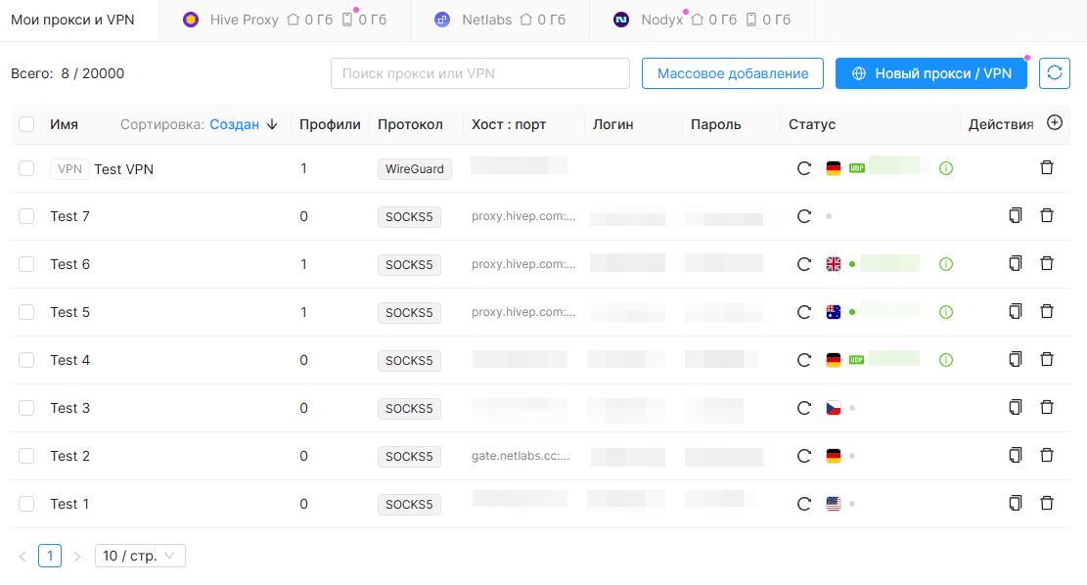Image resolution: width=1087 pixels, height=585 pixels.
Task: Recheck status of Test 5
Action: click(x=804, y=312)
